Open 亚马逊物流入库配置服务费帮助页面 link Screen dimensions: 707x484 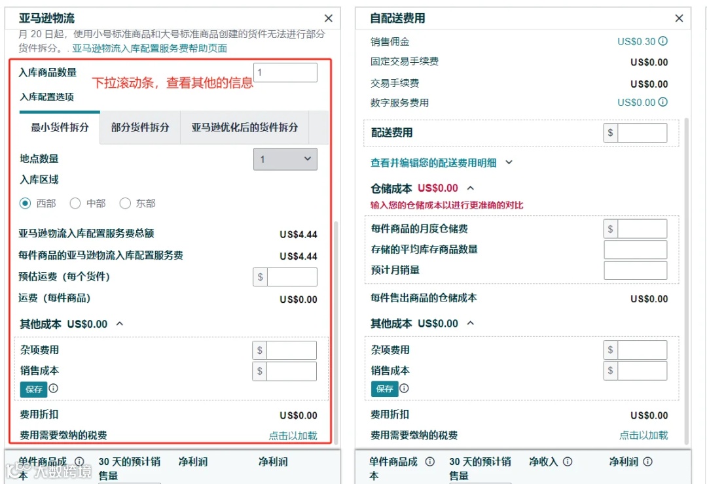[x=149, y=48]
